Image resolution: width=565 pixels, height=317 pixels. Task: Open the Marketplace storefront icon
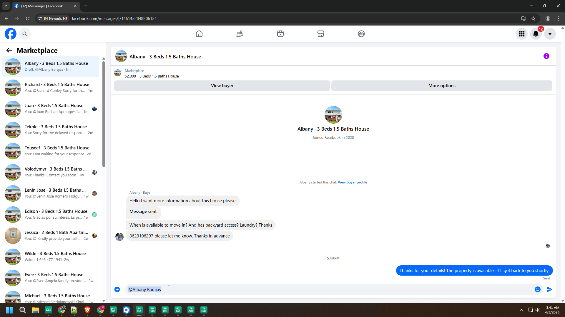(321, 34)
